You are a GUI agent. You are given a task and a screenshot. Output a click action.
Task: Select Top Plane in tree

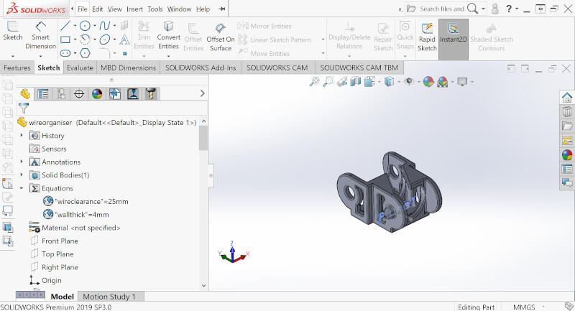(52, 254)
